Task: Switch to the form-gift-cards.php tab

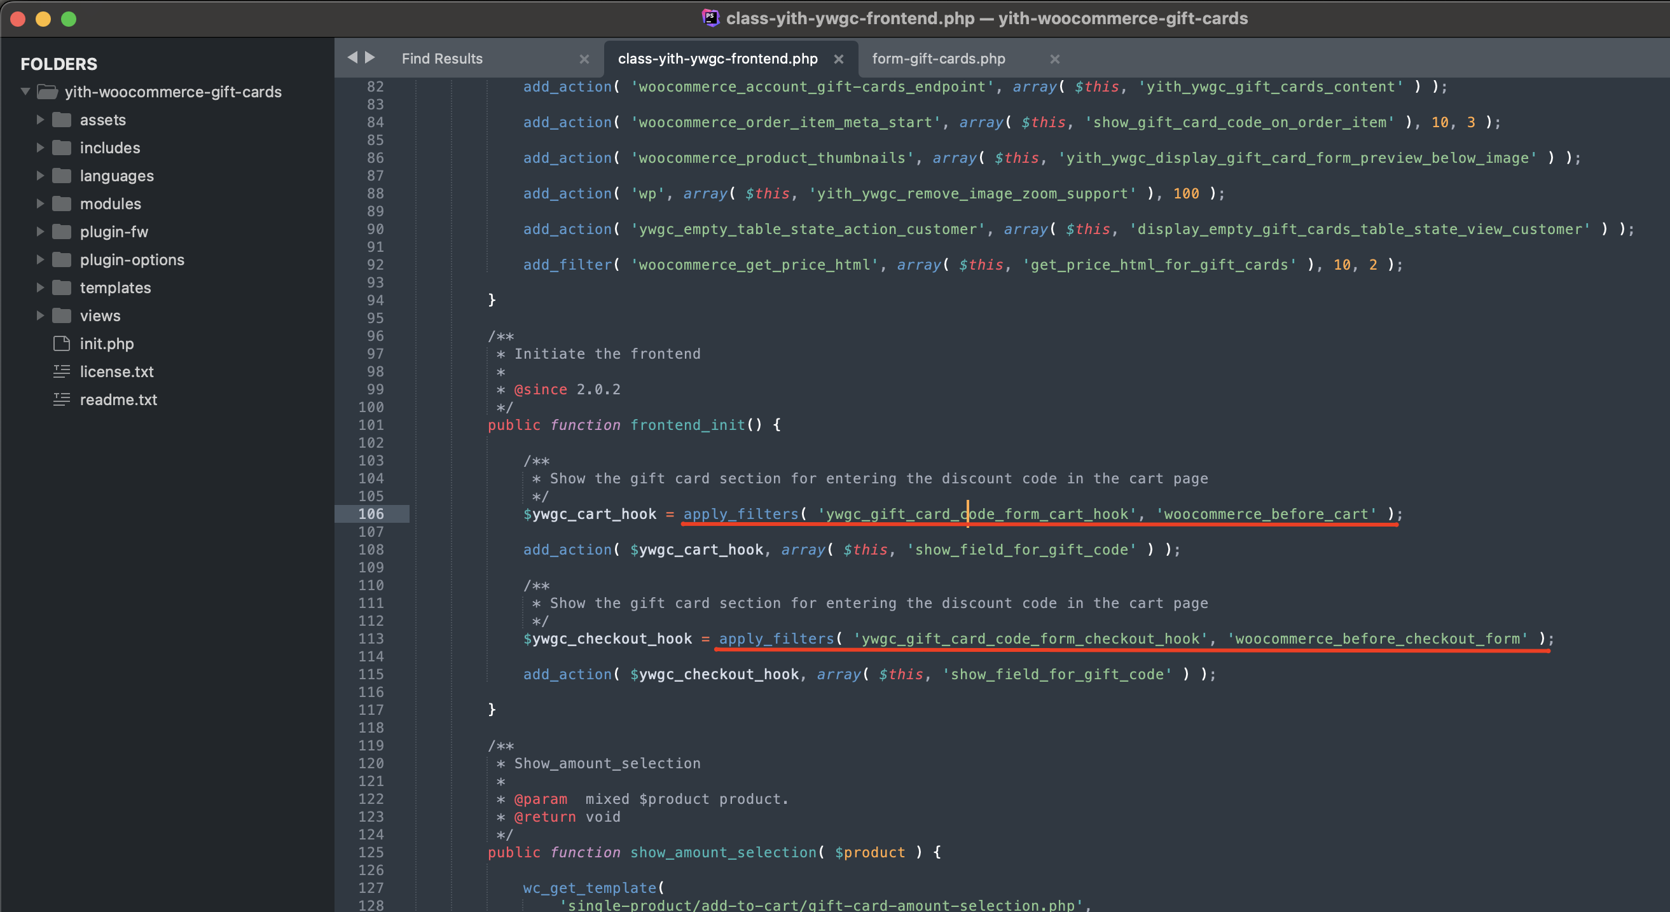Action: point(938,59)
